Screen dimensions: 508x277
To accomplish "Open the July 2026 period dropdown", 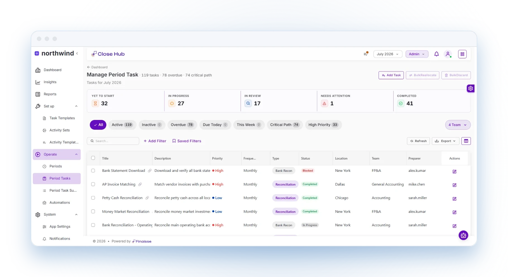I will click(388, 54).
